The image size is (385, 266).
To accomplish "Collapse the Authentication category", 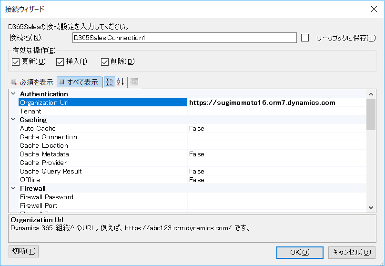I will (13, 94).
